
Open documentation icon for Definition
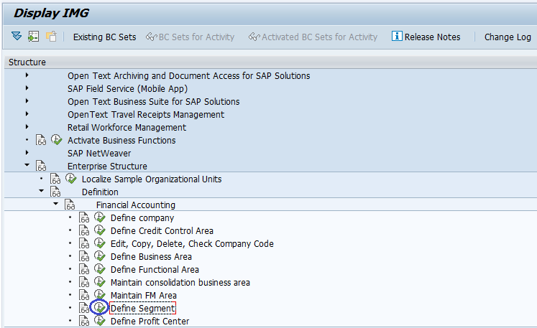[x=55, y=192]
